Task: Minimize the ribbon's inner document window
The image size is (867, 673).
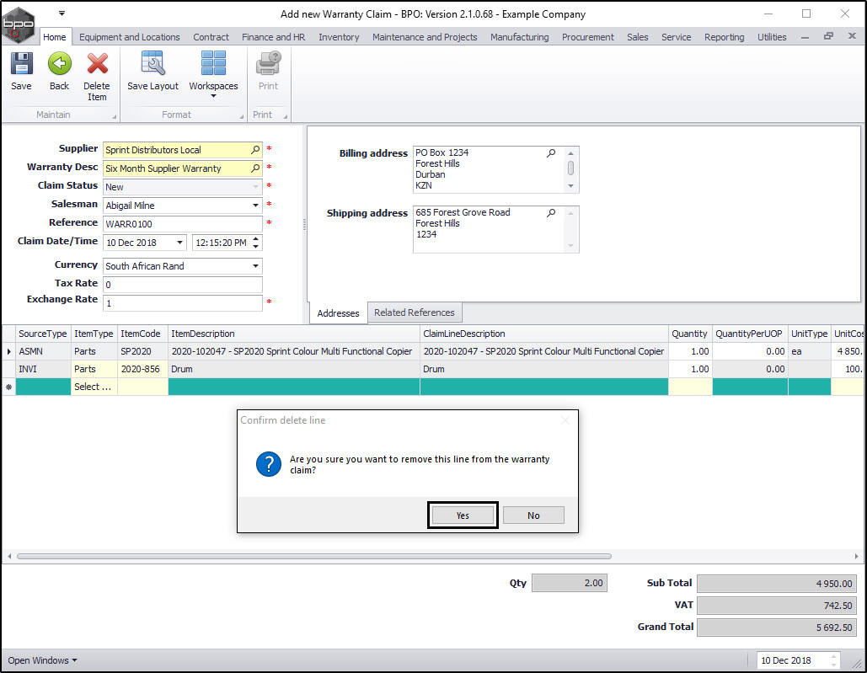Action: point(805,37)
